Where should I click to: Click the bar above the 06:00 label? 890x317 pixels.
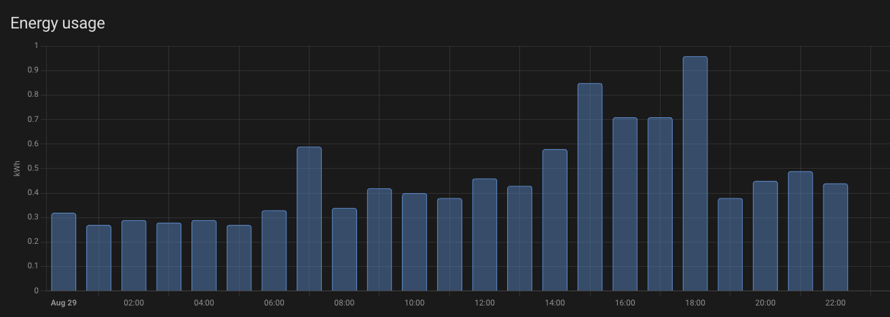(274, 251)
